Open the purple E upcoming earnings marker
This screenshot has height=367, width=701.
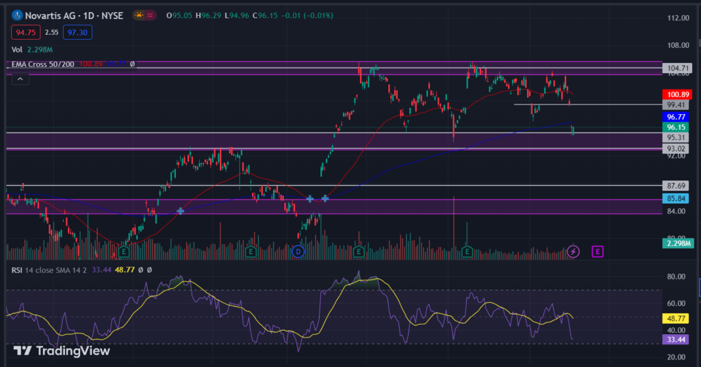(597, 252)
